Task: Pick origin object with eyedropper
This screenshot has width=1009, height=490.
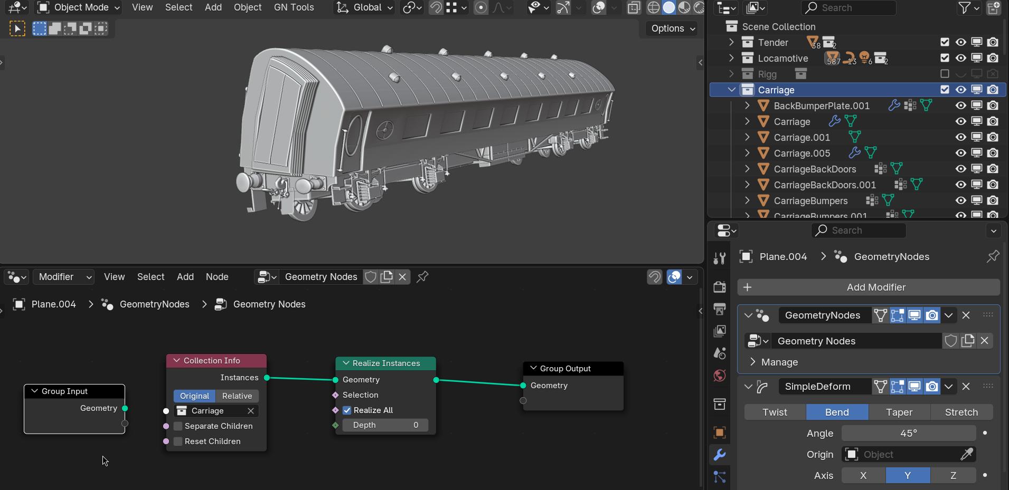Action: click(x=967, y=454)
